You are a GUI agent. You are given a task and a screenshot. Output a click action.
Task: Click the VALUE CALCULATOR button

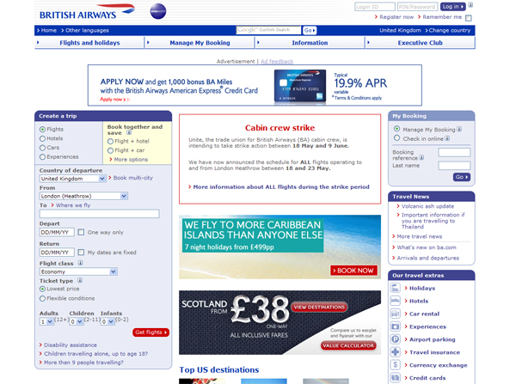[348, 345]
